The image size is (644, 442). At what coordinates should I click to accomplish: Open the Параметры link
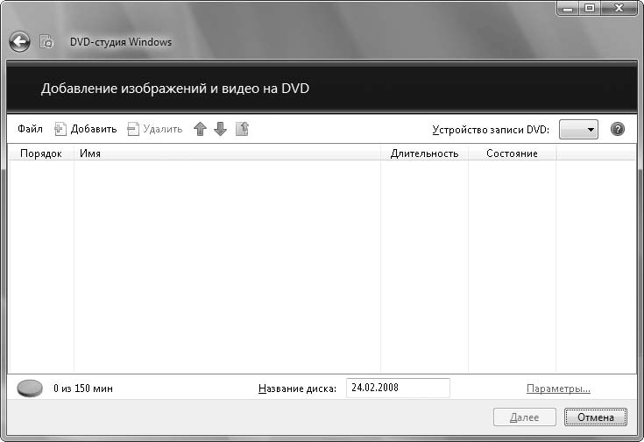558,388
